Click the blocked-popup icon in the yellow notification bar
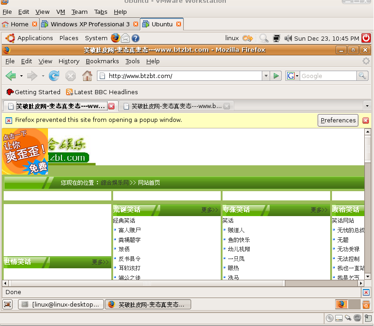374x326 pixels. coord(9,121)
